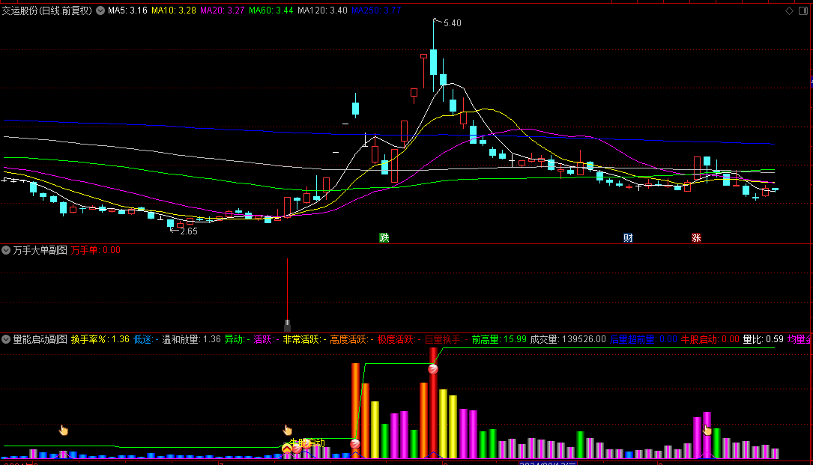The image size is (813, 465).
Task: Click the tall red 万手单 spike line
Action: (287, 291)
